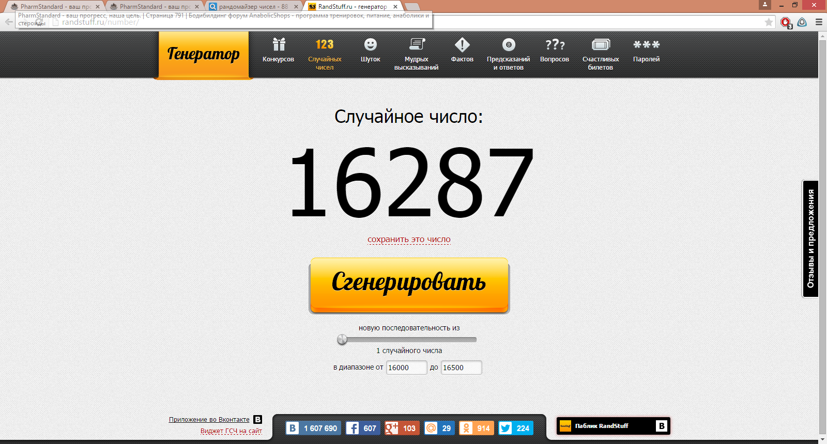The image size is (827, 444).
Task: Click the sequence count slider handle
Action: tap(342, 340)
